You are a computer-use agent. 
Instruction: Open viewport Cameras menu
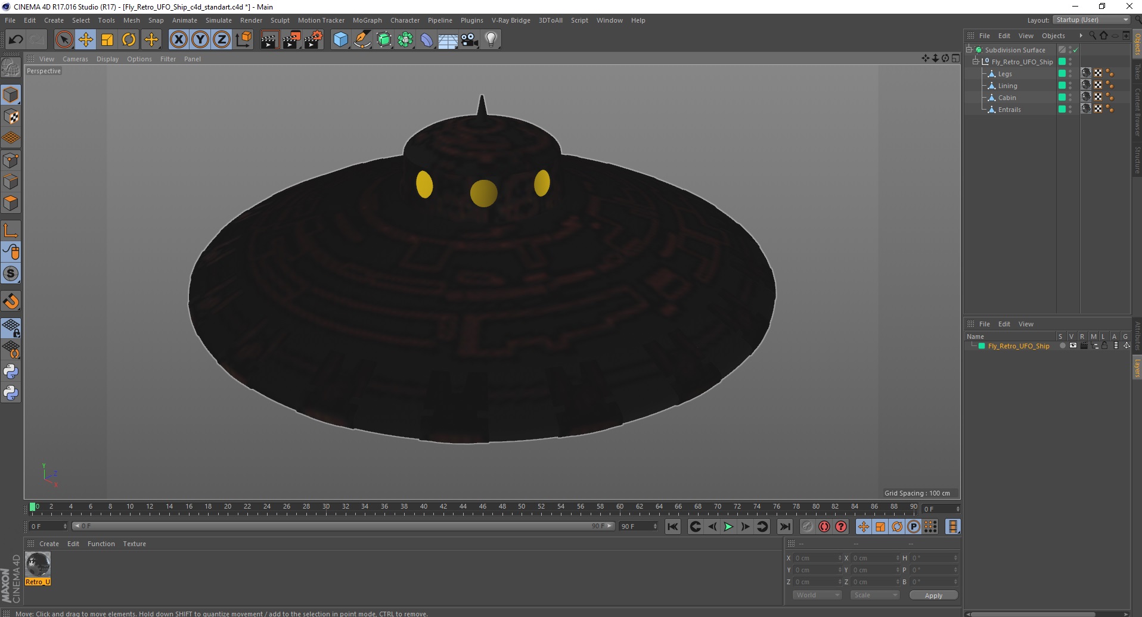[75, 59]
